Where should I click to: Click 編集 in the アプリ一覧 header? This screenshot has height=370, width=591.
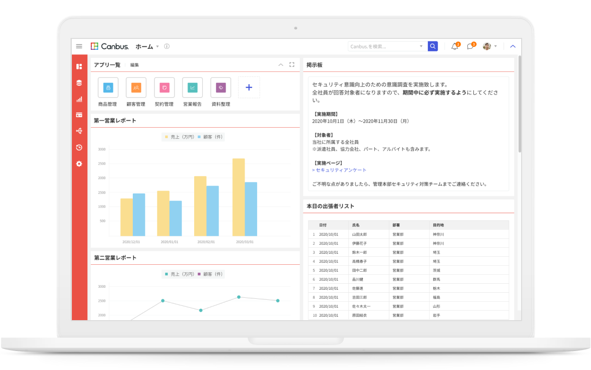pos(135,65)
